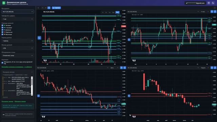Click the pencil edit button in top-right chart header
Viewport: 217px width, 122px height.
pos(215,12)
